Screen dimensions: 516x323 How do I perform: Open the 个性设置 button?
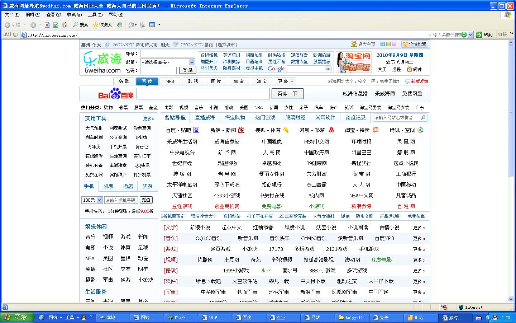[415, 44]
